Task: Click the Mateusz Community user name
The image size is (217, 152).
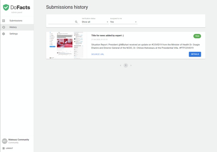Action: [19, 140]
